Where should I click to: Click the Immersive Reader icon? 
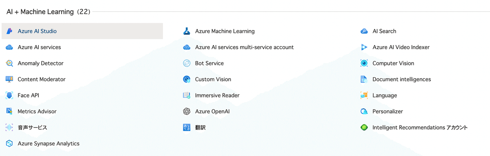pos(187,95)
